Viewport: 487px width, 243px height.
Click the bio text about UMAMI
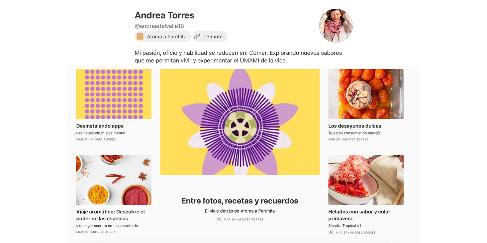point(238,57)
